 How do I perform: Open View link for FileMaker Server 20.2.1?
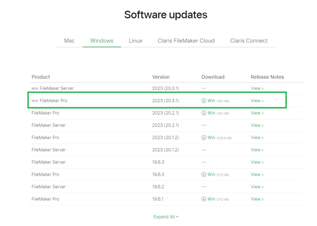coord(257,125)
